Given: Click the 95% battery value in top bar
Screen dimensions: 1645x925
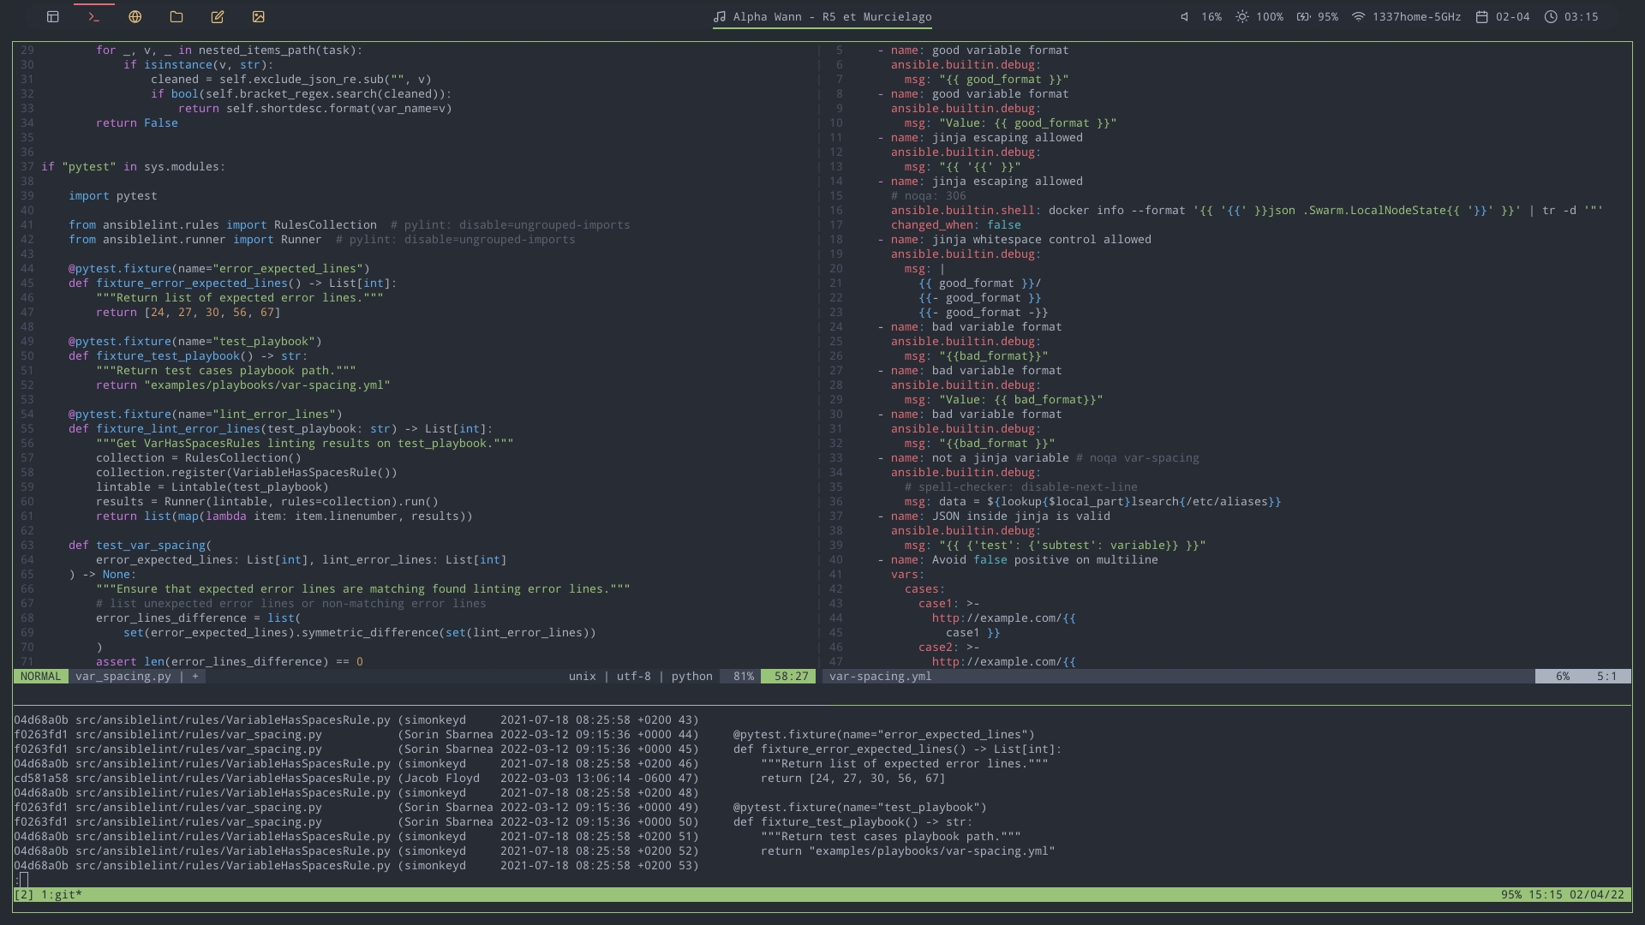Looking at the screenshot, I should coord(1327,16).
